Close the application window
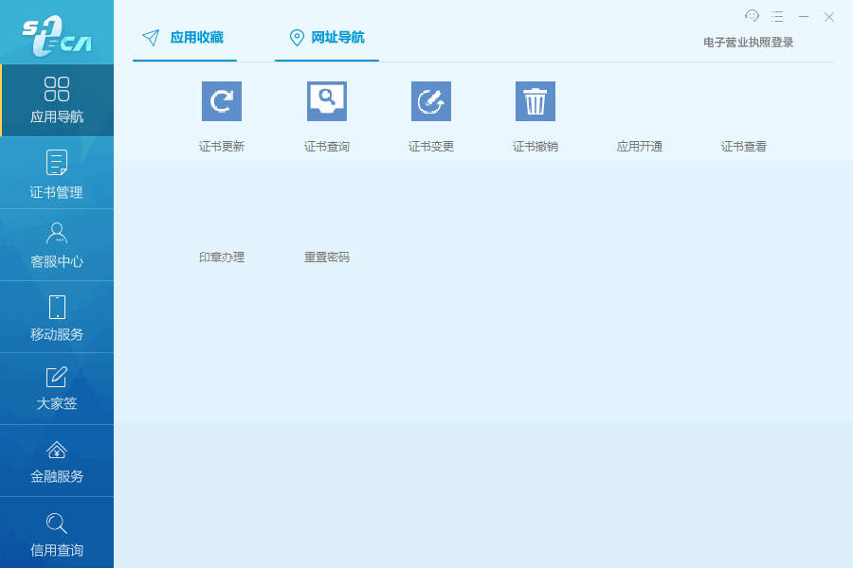 pyautogui.click(x=829, y=17)
